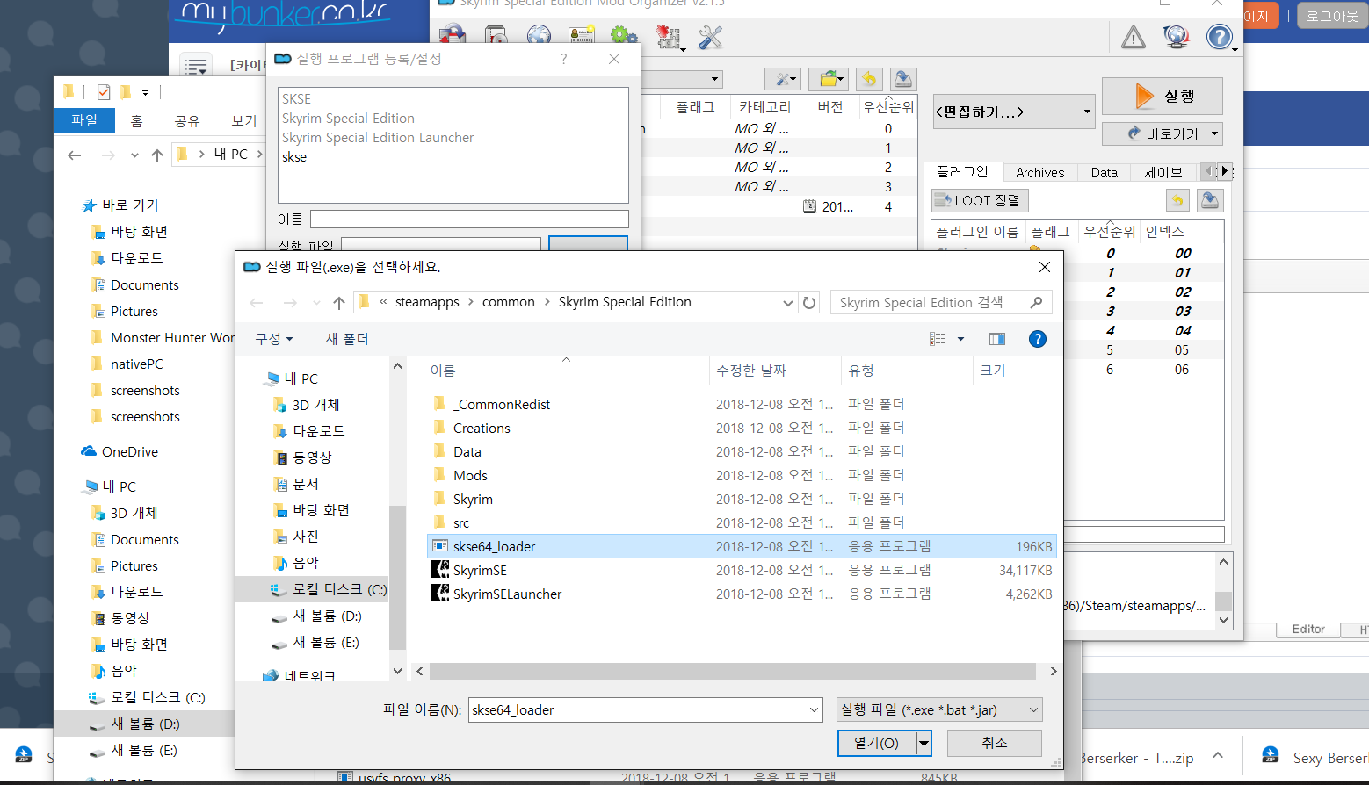Image resolution: width=1369 pixels, height=785 pixels.
Task: Click the file name input field
Action: pyautogui.click(x=637, y=709)
